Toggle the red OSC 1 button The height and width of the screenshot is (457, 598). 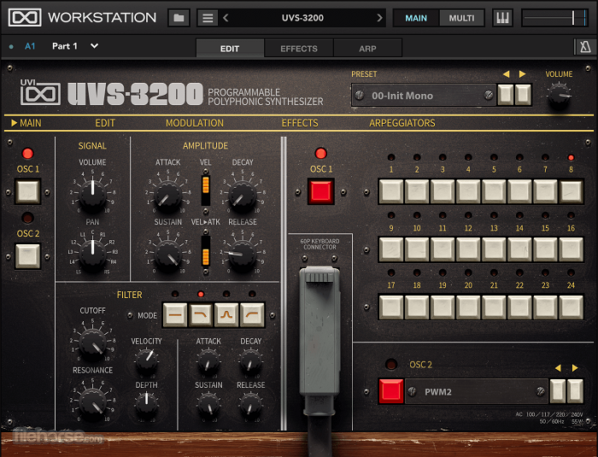321,191
